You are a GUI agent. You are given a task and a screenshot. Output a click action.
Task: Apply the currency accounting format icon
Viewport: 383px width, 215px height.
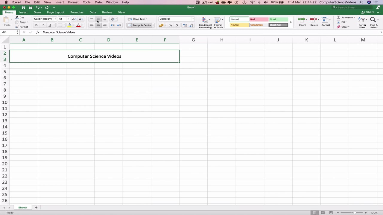click(x=162, y=25)
